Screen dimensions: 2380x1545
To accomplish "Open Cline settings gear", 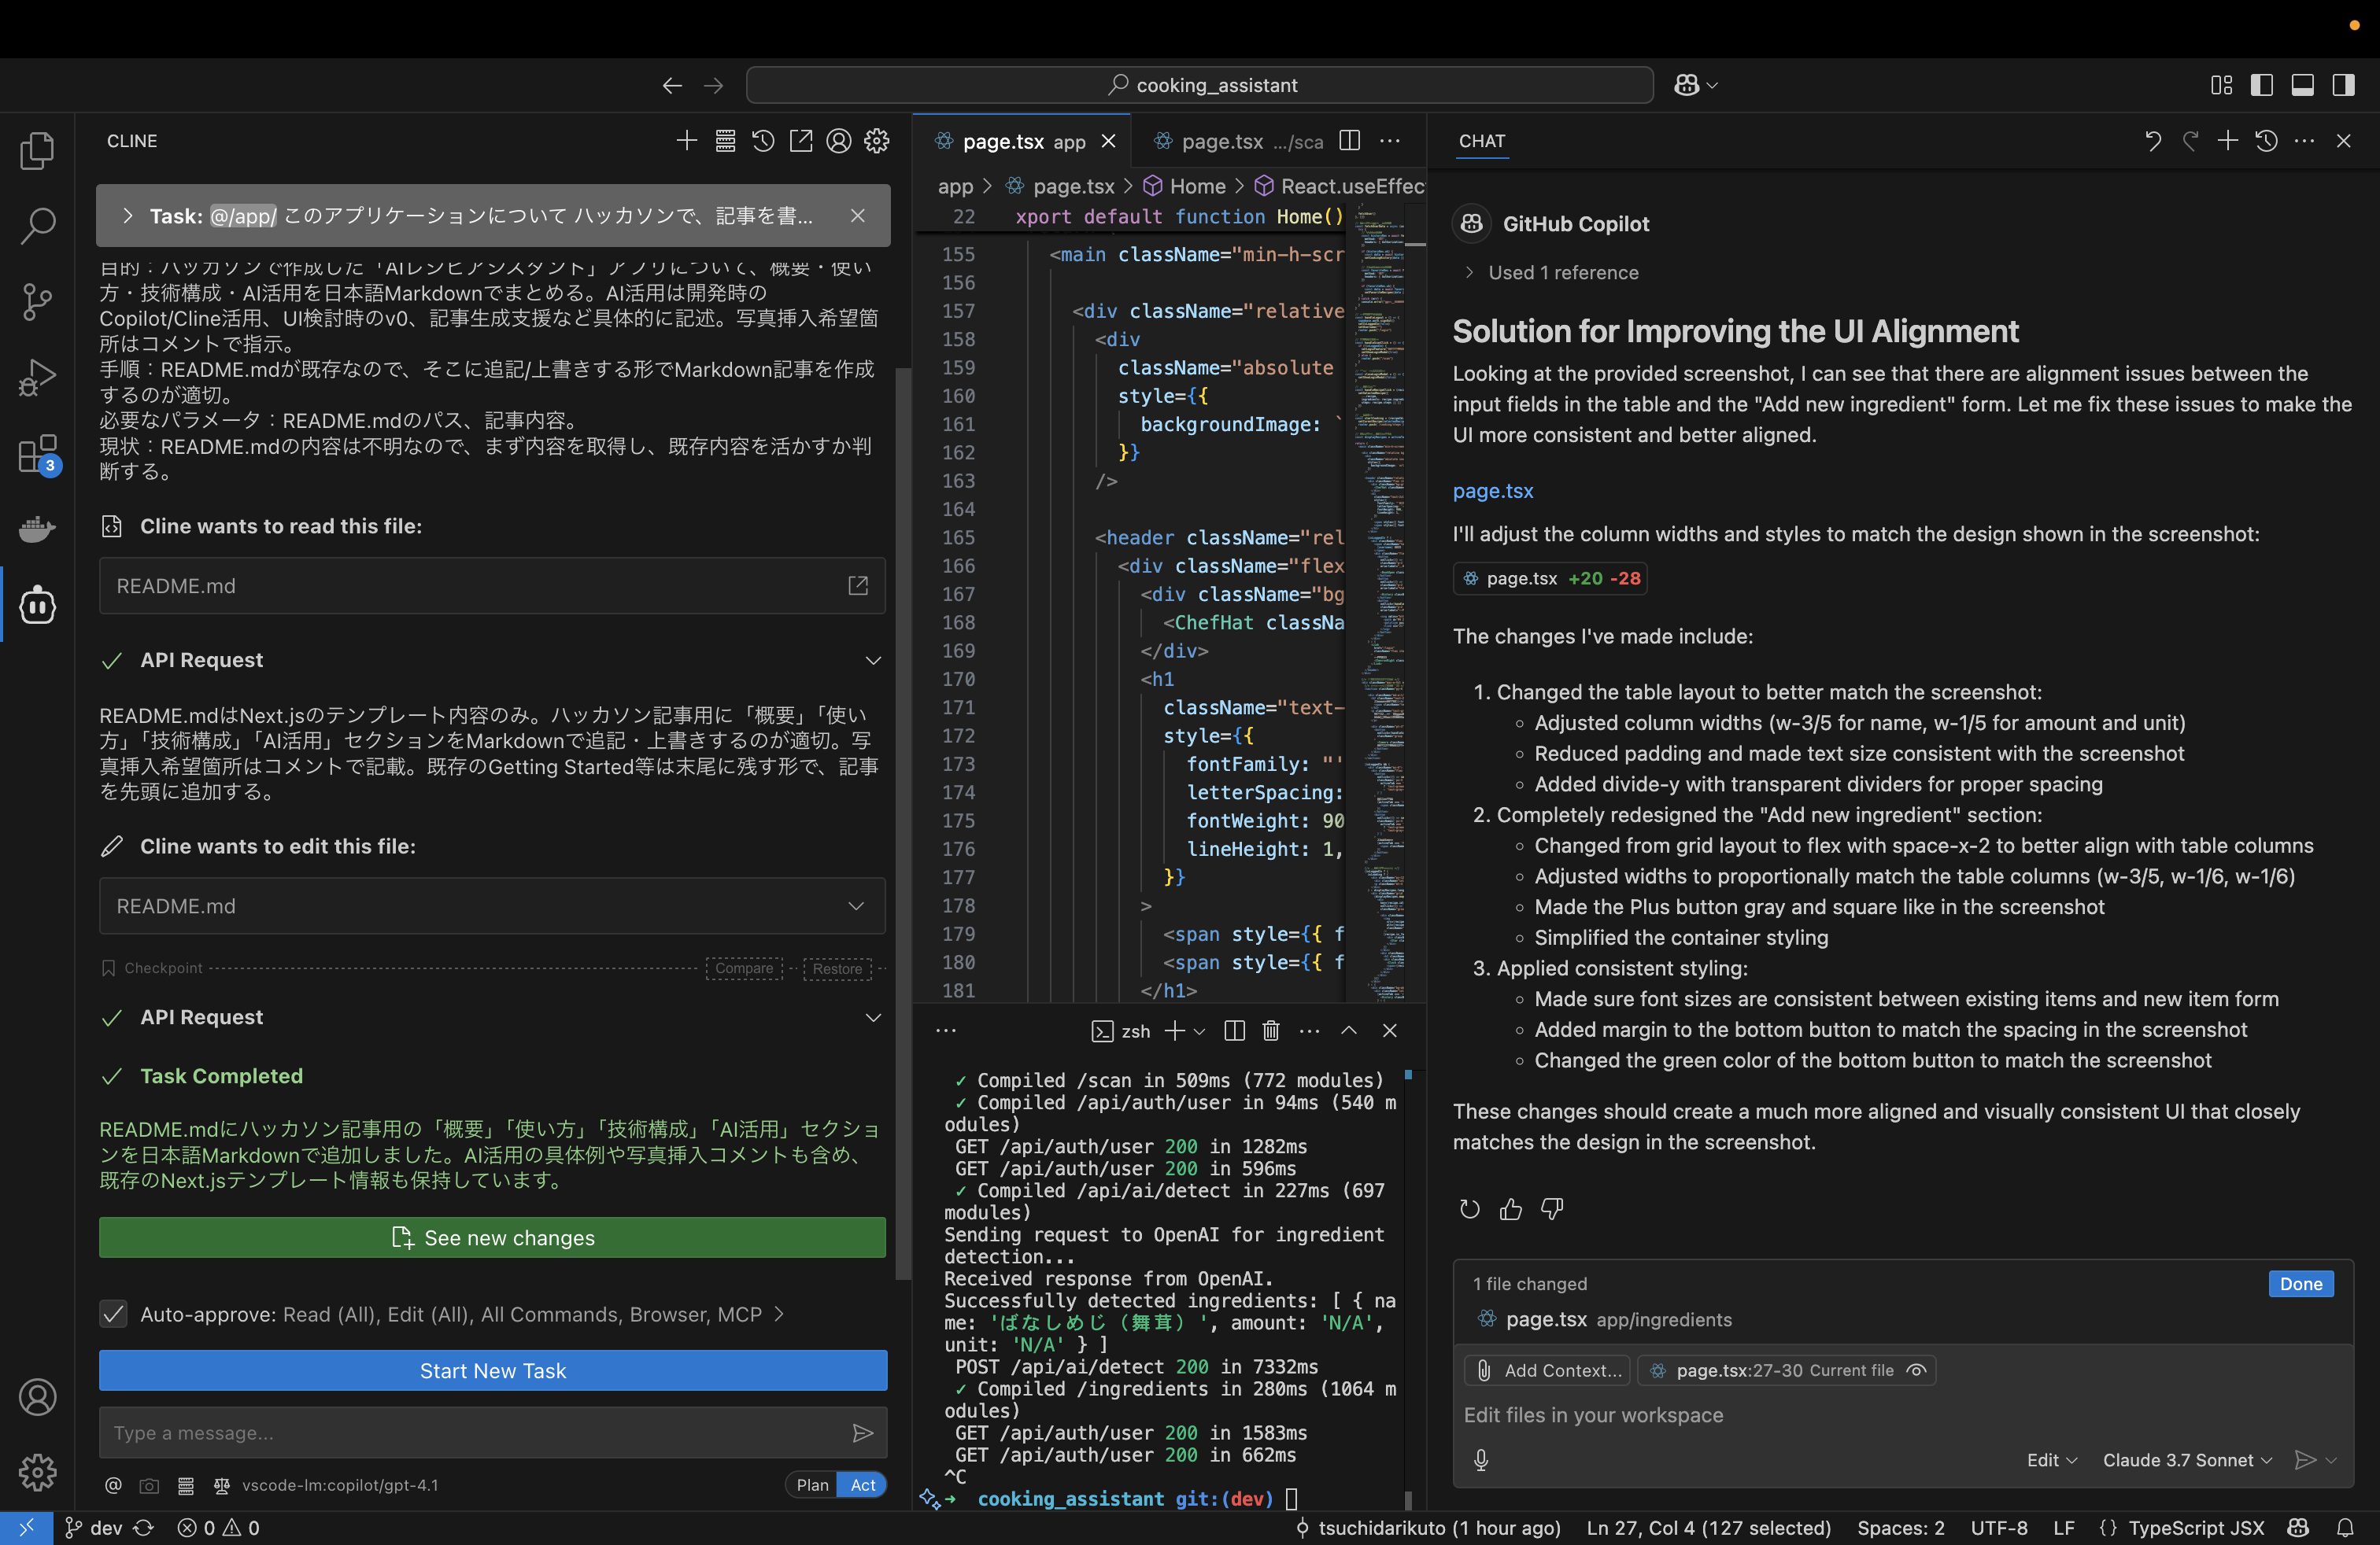I will 877,141.
